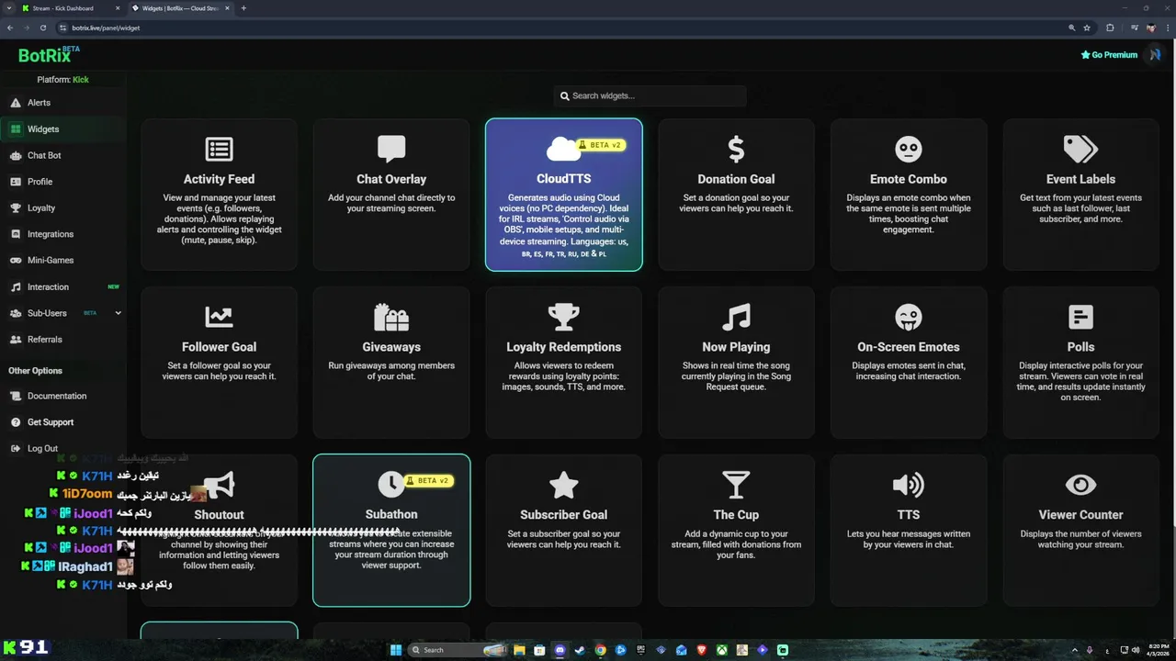The height and width of the screenshot is (661, 1176).
Task: Open Referrals in the sidebar
Action: tap(63, 340)
